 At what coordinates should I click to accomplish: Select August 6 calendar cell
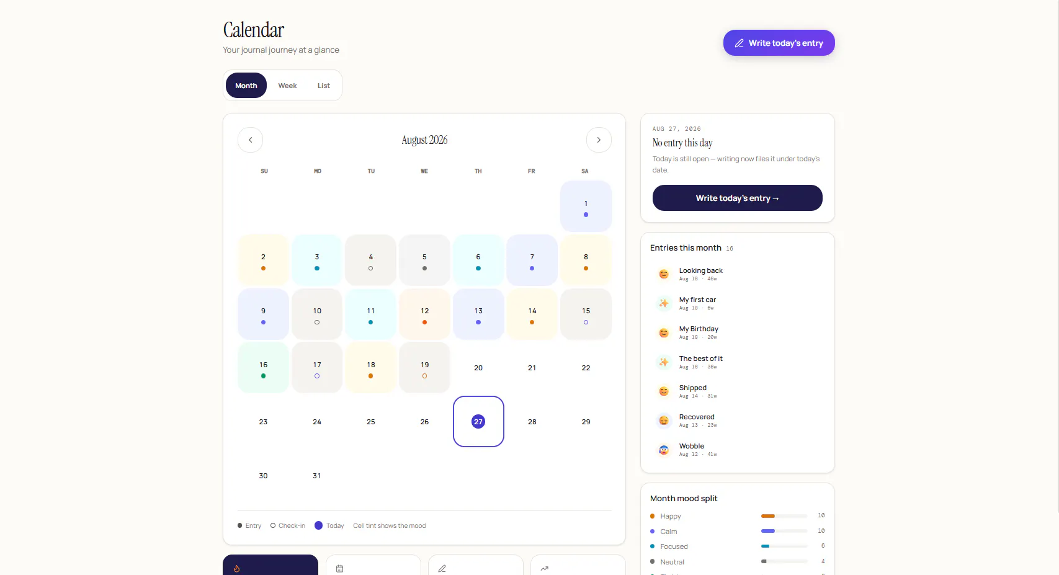coord(478,260)
